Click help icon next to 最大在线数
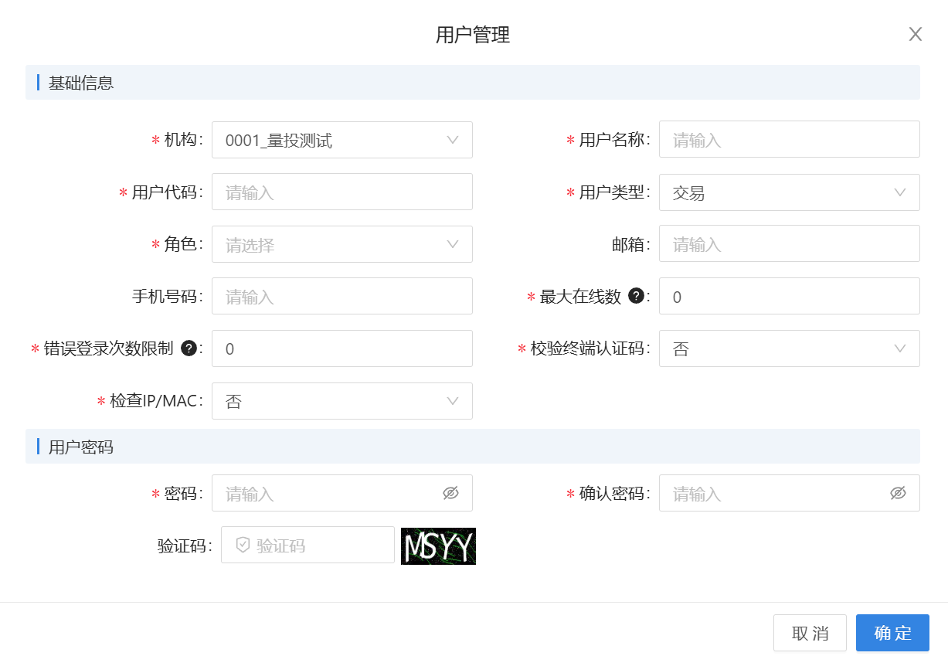The width and height of the screenshot is (948, 656). pyautogui.click(x=637, y=296)
